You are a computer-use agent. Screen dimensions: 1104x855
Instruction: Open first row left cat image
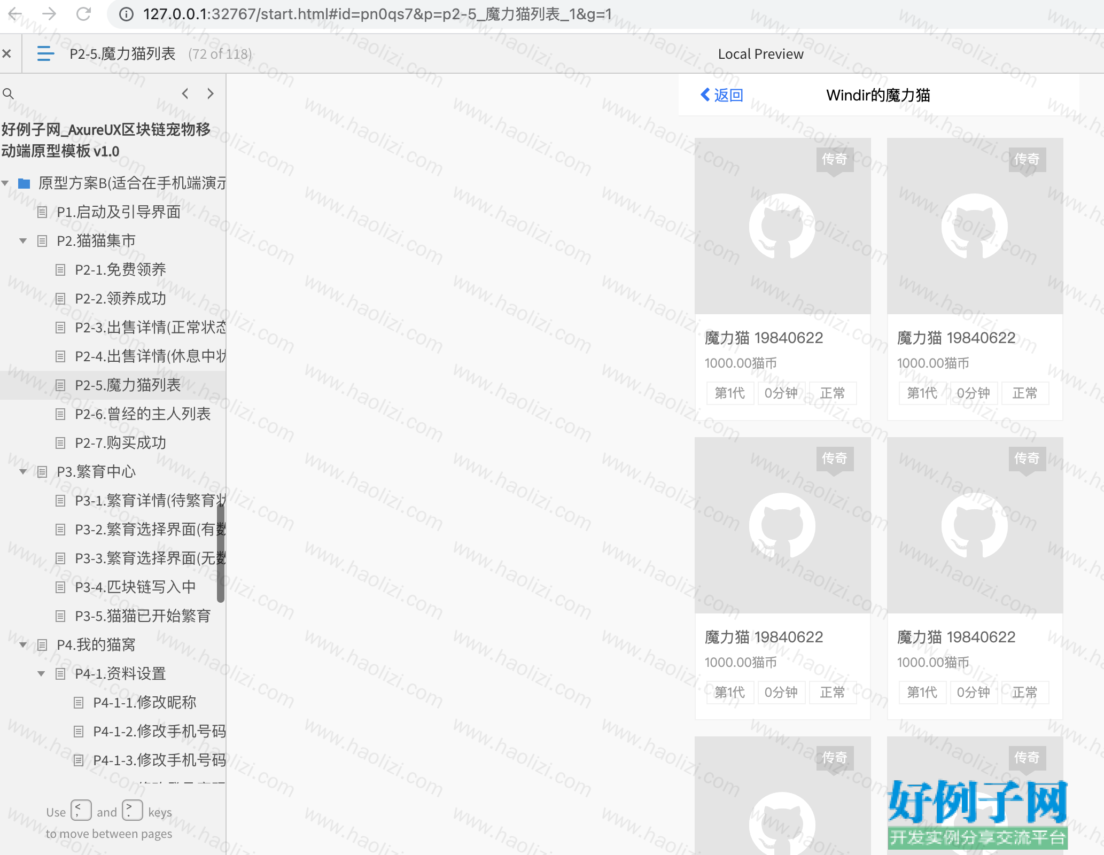coord(782,226)
